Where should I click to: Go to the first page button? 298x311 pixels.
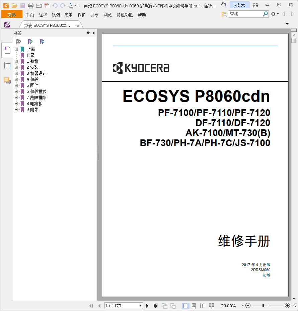tap(91, 306)
